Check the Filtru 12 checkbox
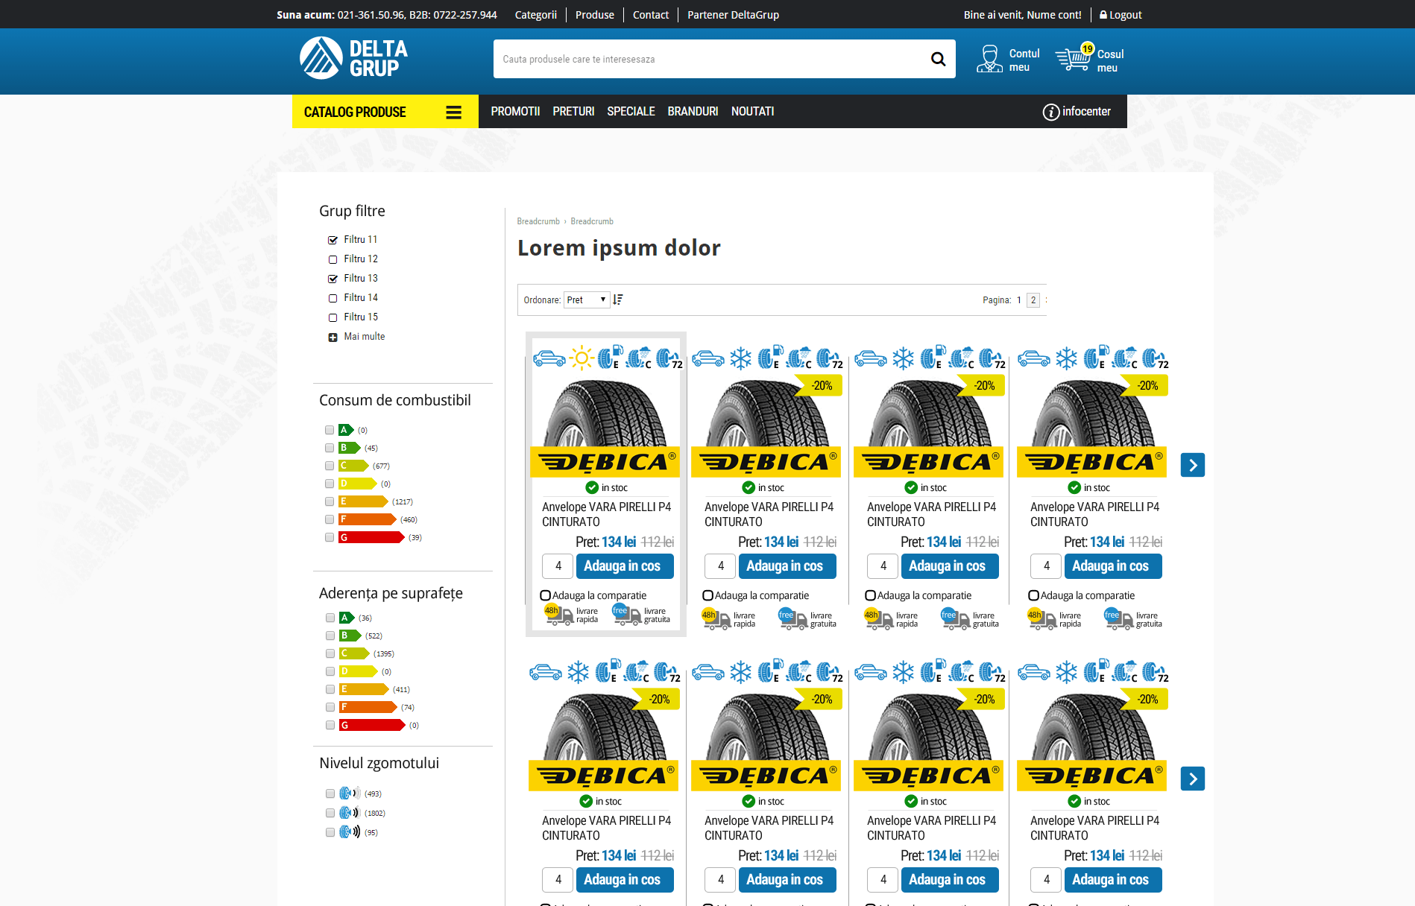Viewport: 1415px width, 906px height. pos(333,259)
